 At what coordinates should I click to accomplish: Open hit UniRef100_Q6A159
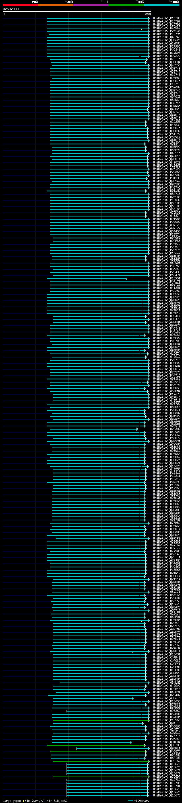167,601
